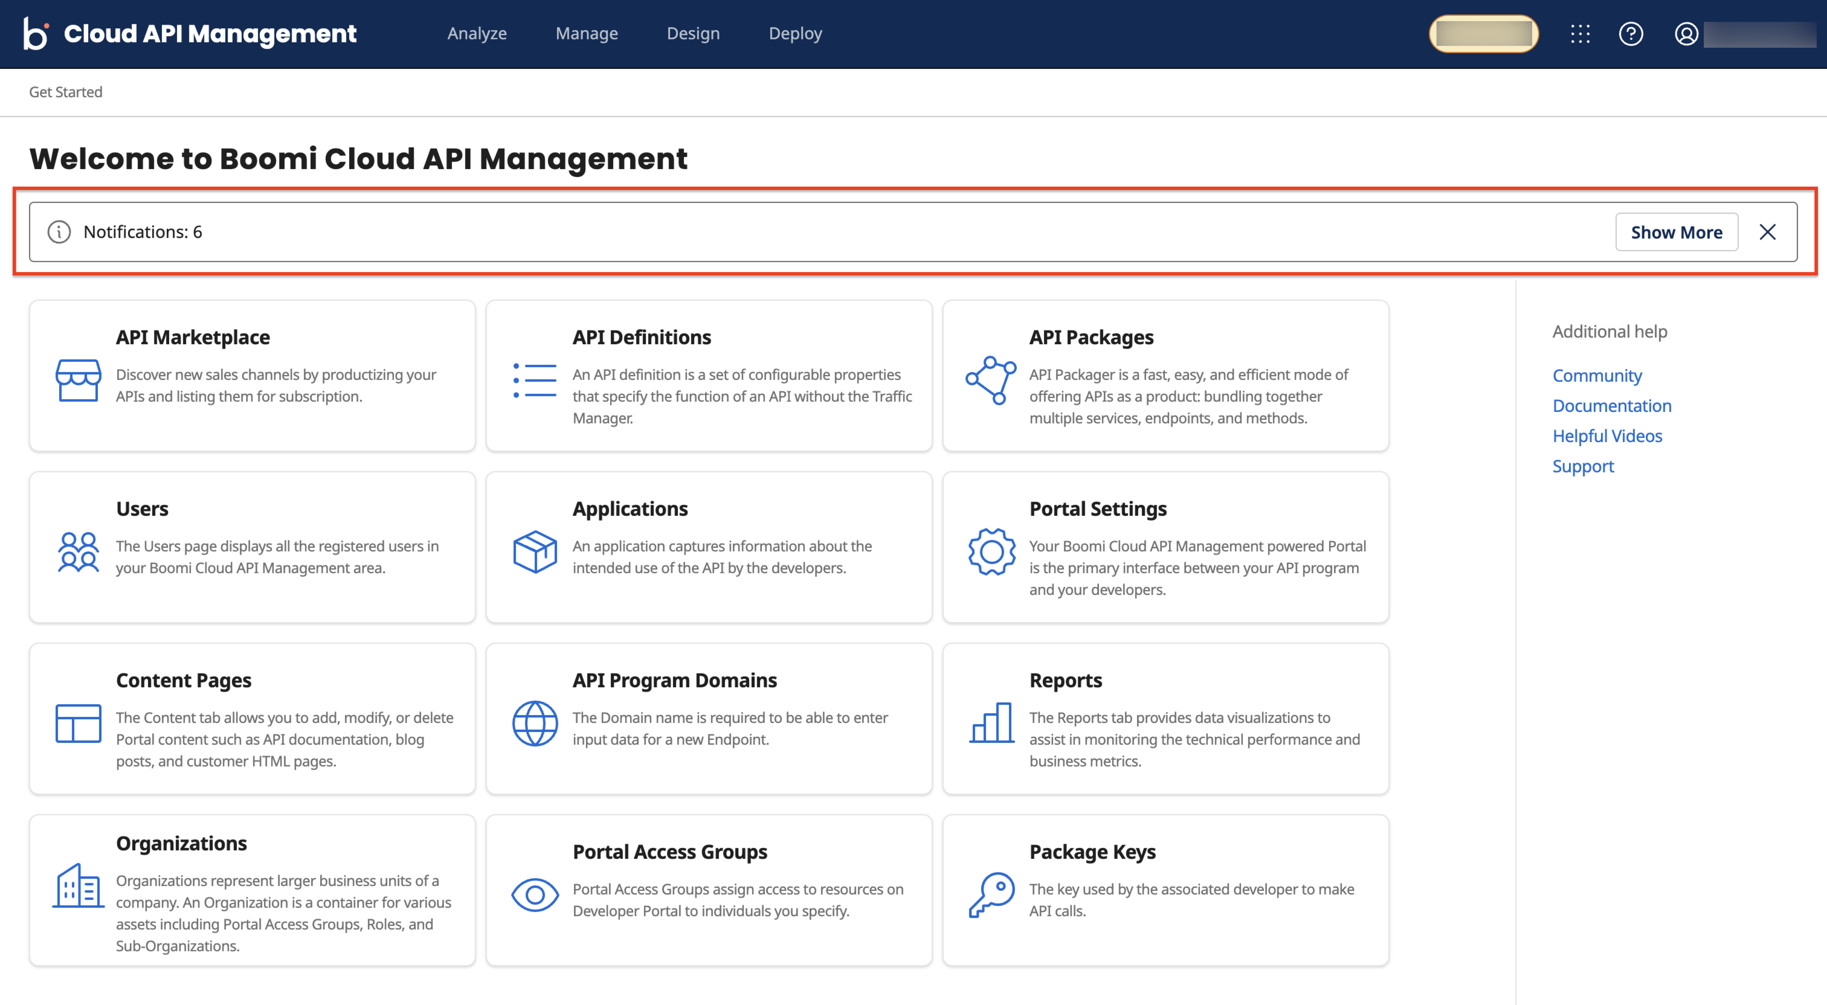Click the API Definitions list icon
This screenshot has width=1827, height=1005.
pos(535,380)
